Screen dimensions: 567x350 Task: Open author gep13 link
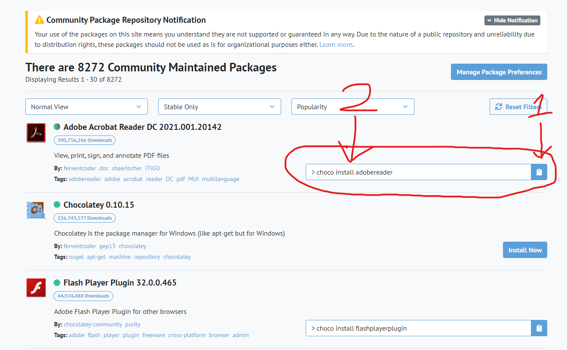107,246
